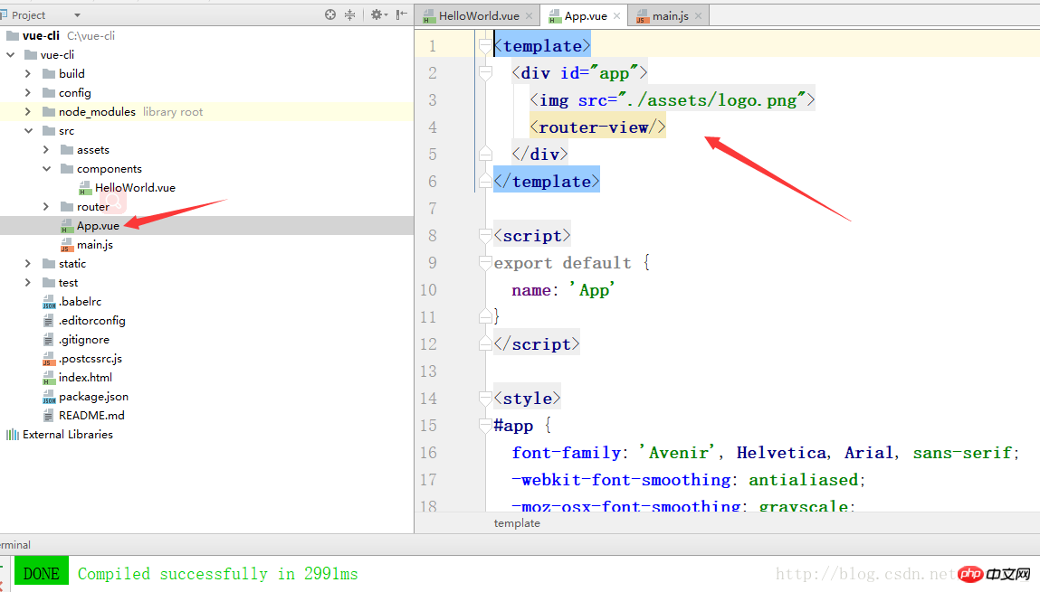Expand the config folder
Screen dimensions: 1040x592
[x=28, y=93]
